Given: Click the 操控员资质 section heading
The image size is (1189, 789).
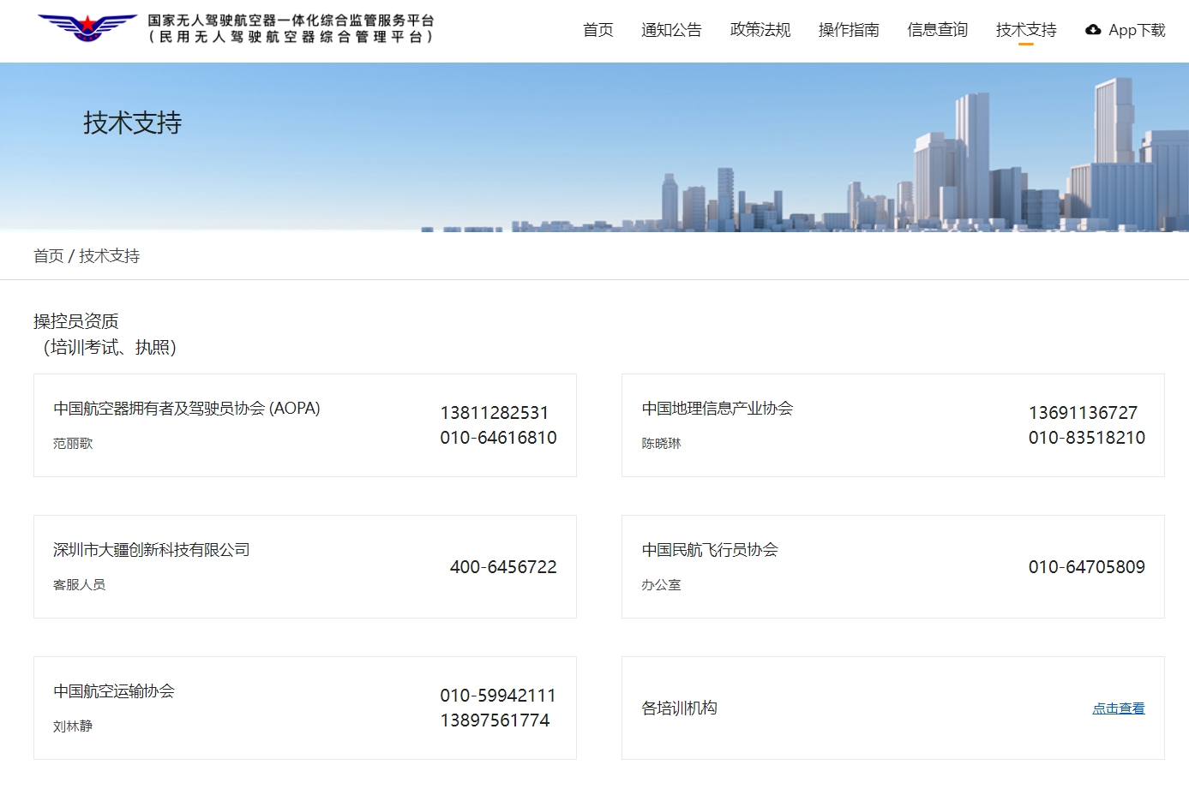Looking at the screenshot, I should (76, 321).
